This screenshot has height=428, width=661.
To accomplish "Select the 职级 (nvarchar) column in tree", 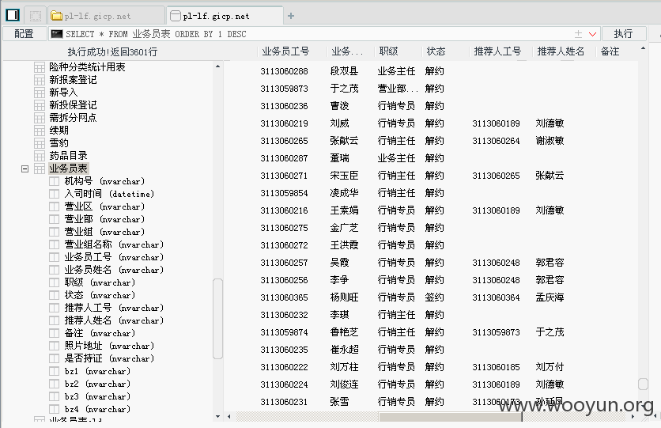I will click(x=100, y=282).
